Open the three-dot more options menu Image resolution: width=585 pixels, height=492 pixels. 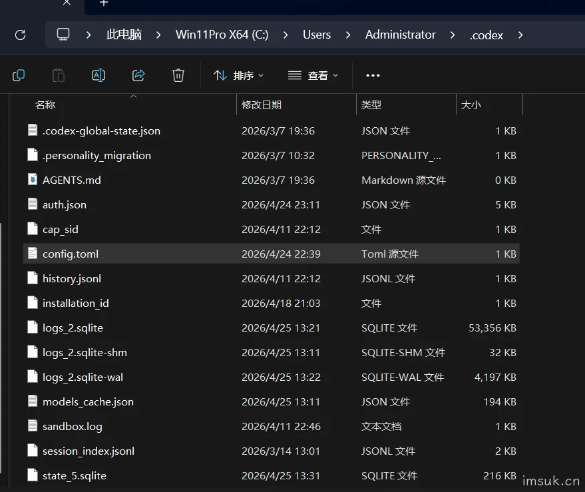coord(373,75)
